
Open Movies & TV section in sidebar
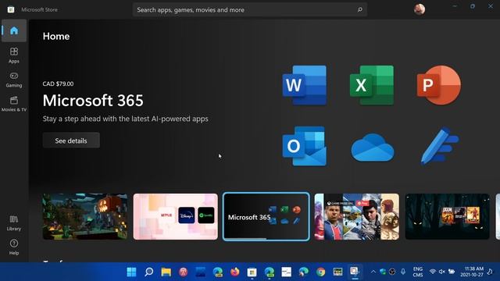(14, 104)
